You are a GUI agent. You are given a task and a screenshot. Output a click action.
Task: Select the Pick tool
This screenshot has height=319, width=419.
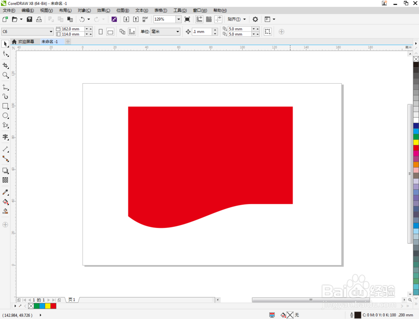(5, 44)
